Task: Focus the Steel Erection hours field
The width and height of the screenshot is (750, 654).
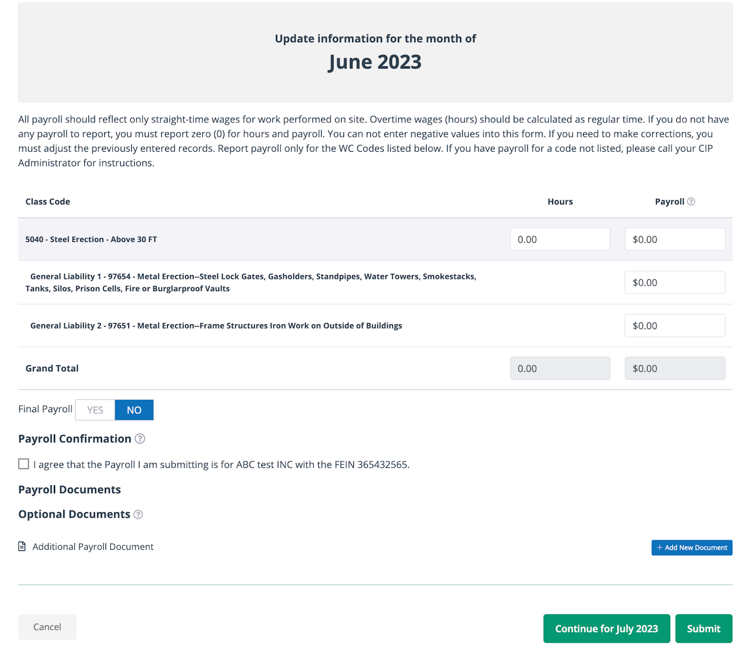Action: (560, 239)
